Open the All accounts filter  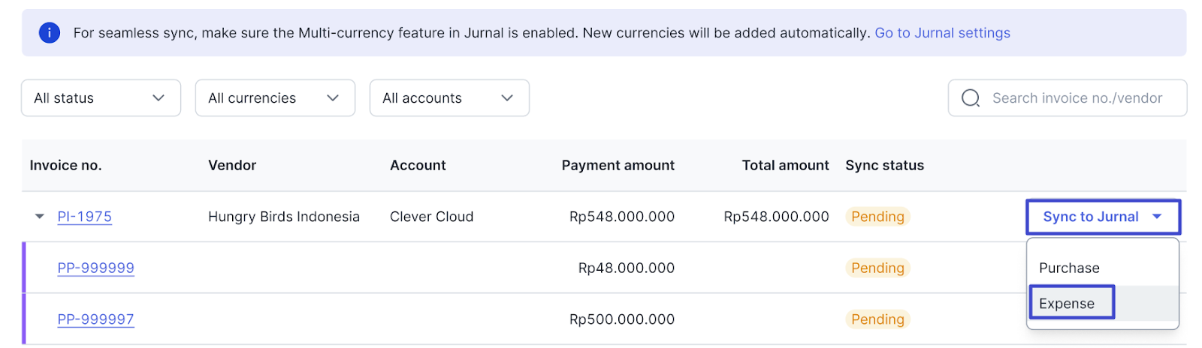pyautogui.click(x=450, y=98)
